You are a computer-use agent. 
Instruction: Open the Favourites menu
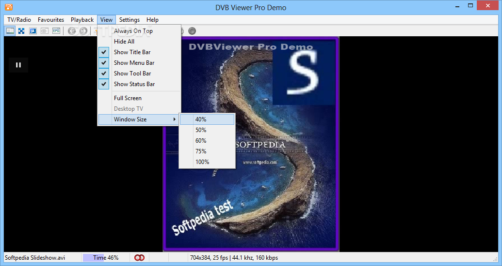(51, 20)
